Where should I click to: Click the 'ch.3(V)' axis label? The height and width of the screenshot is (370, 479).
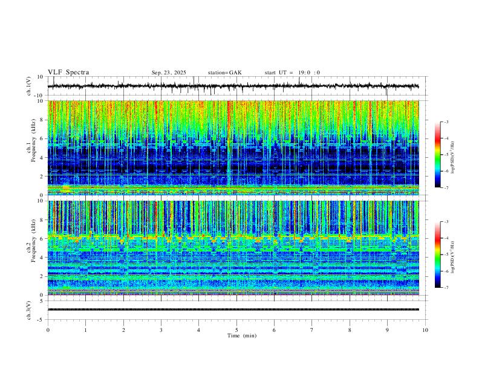[x=29, y=310]
